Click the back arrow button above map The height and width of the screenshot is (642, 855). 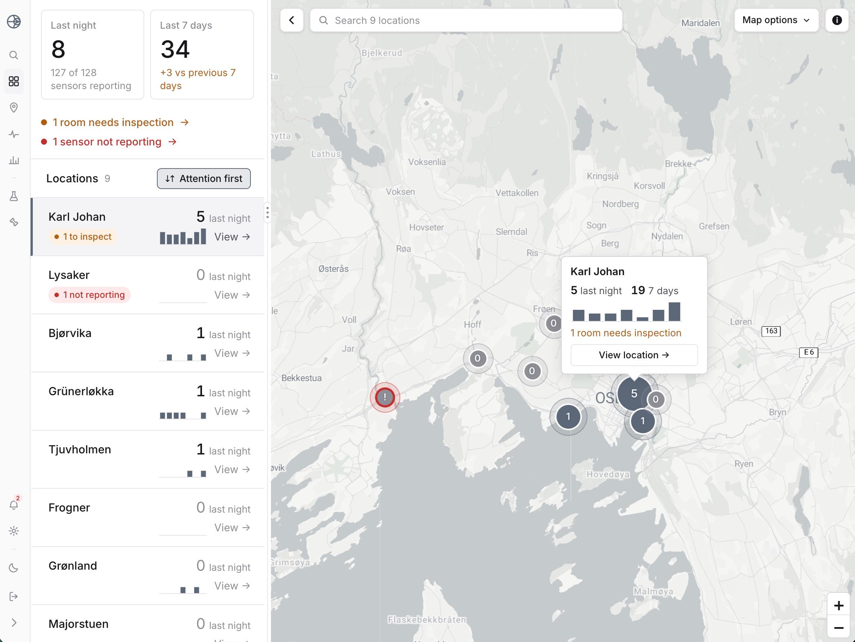(x=292, y=21)
